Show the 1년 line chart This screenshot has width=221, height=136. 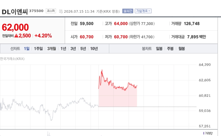click(63, 49)
